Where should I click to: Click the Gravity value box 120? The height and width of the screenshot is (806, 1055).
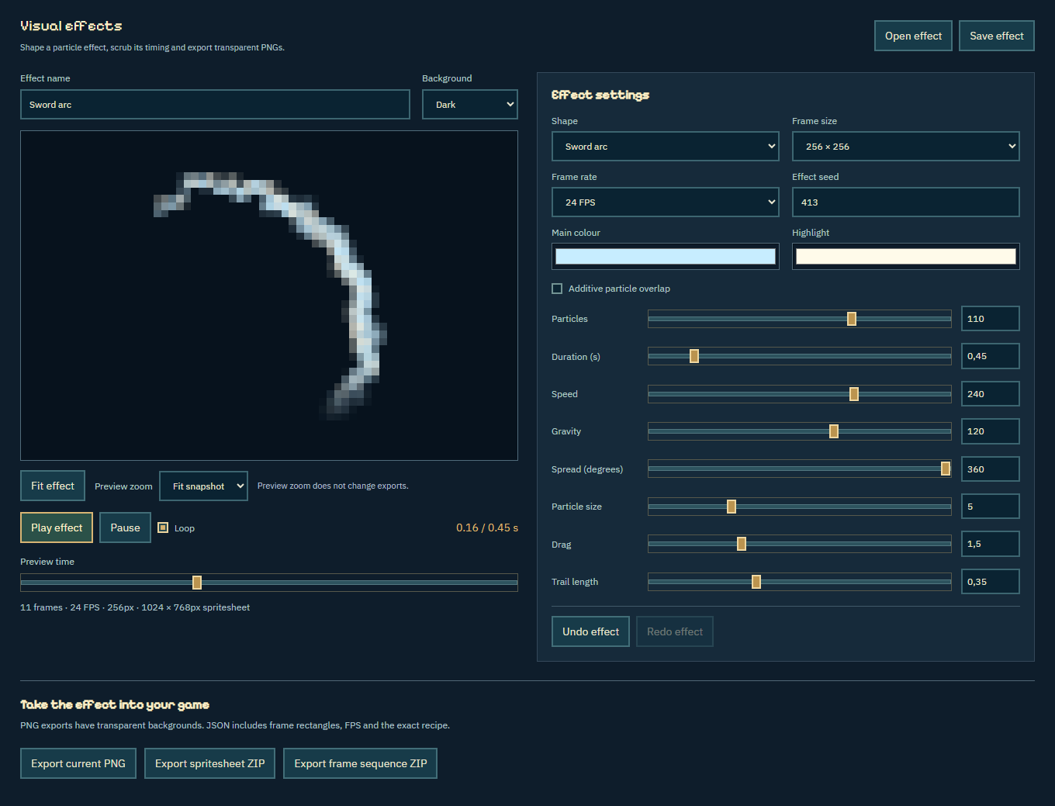[990, 431]
